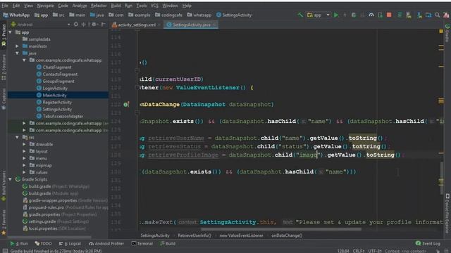Image resolution: width=451 pixels, height=253 pixels.
Task: Open the VCS menu
Action: (154, 6)
